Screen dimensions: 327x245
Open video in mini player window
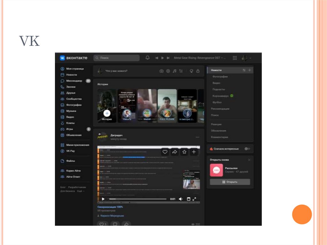(x=188, y=199)
